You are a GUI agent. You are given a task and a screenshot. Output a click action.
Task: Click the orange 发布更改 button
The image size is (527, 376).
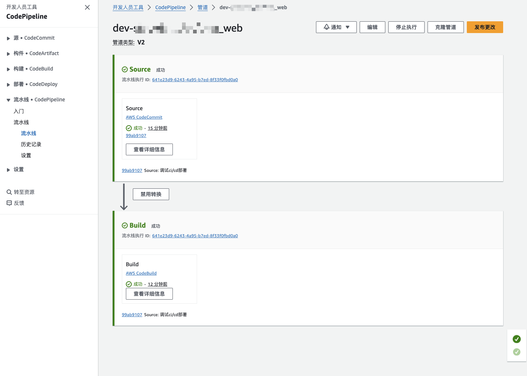(485, 27)
